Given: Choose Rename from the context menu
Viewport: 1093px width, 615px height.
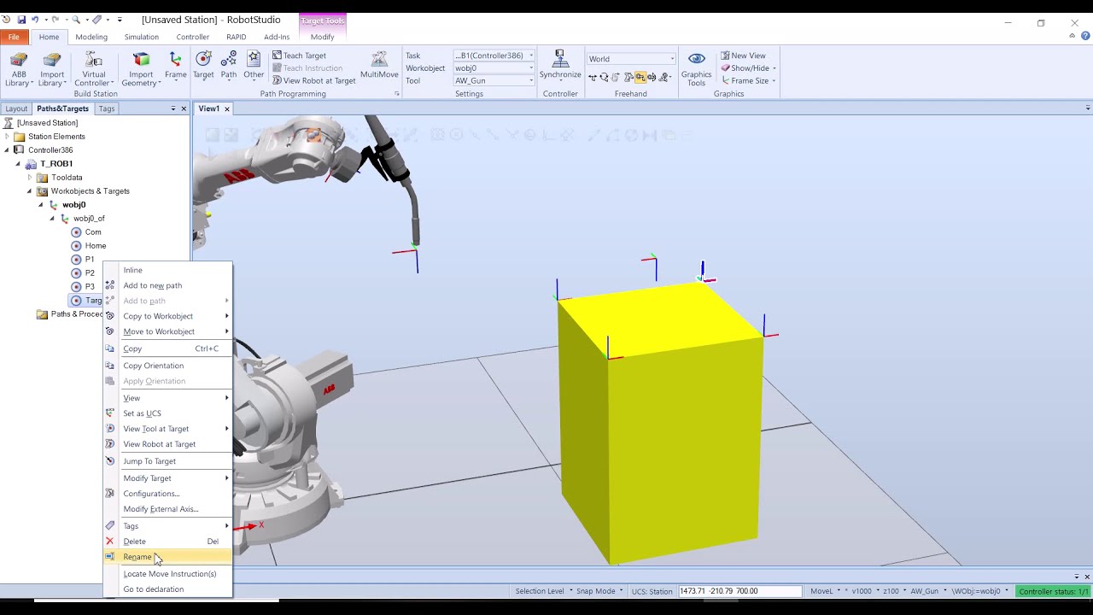Looking at the screenshot, I should tap(167, 557).
